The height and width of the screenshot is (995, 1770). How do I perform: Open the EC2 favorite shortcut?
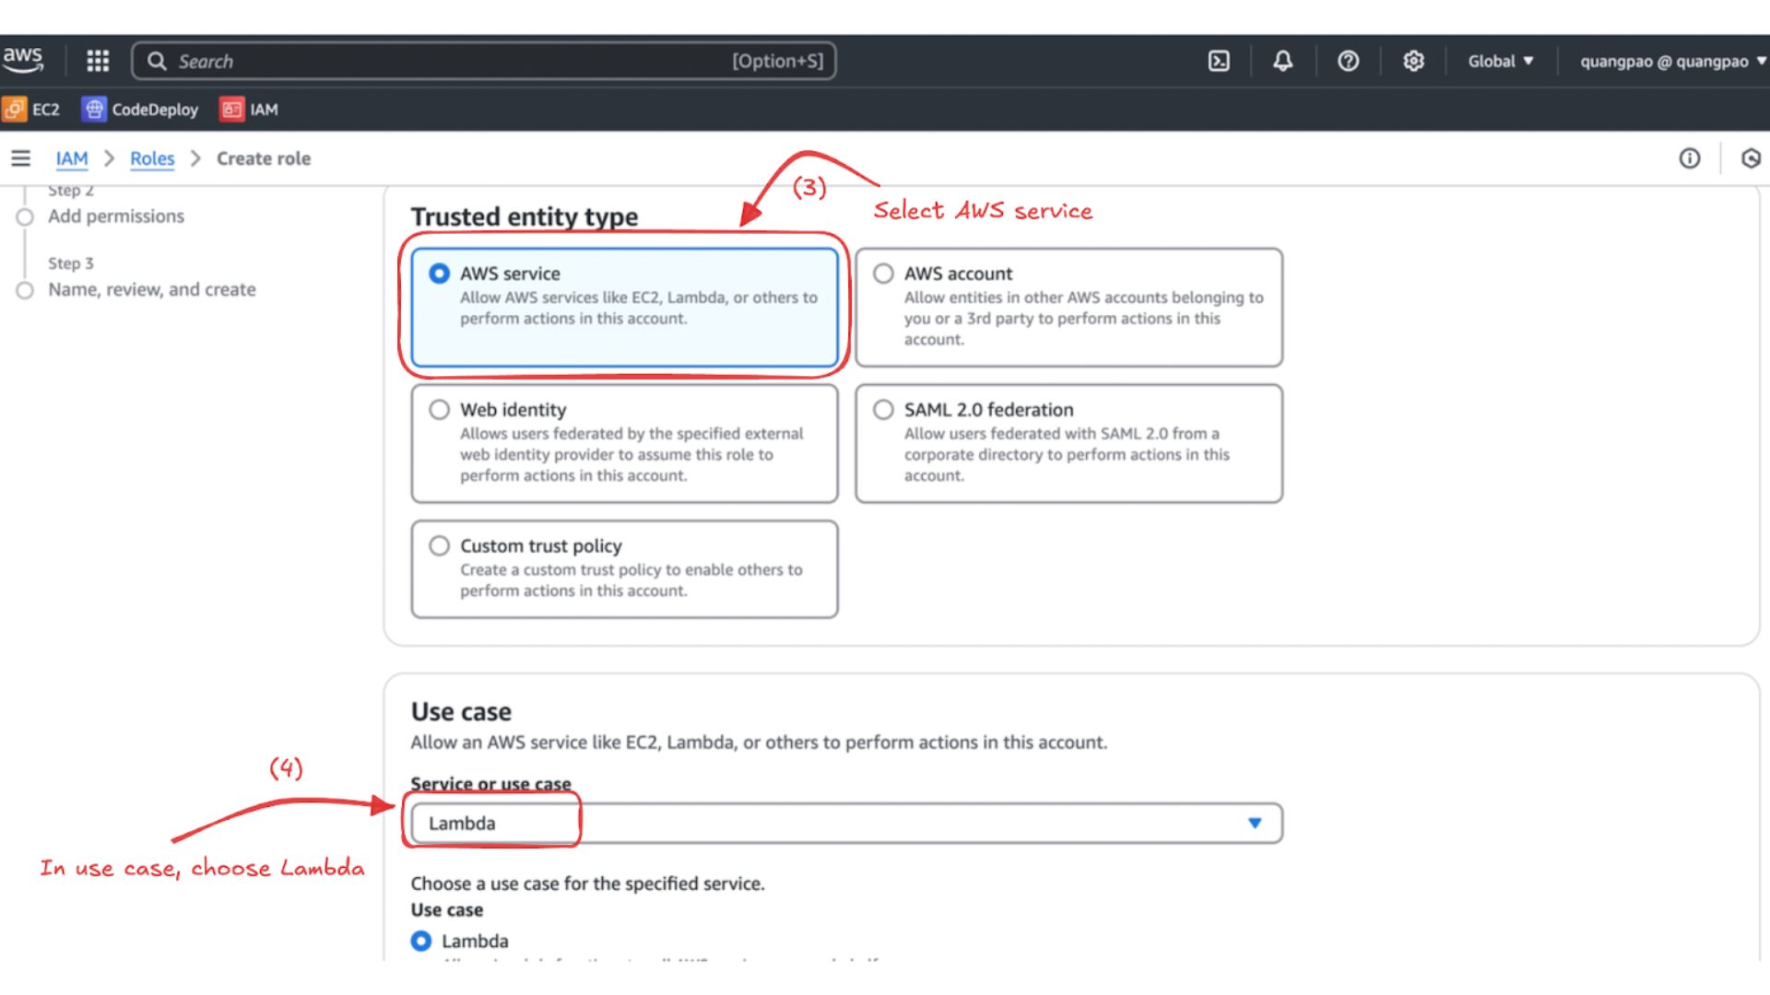34,109
